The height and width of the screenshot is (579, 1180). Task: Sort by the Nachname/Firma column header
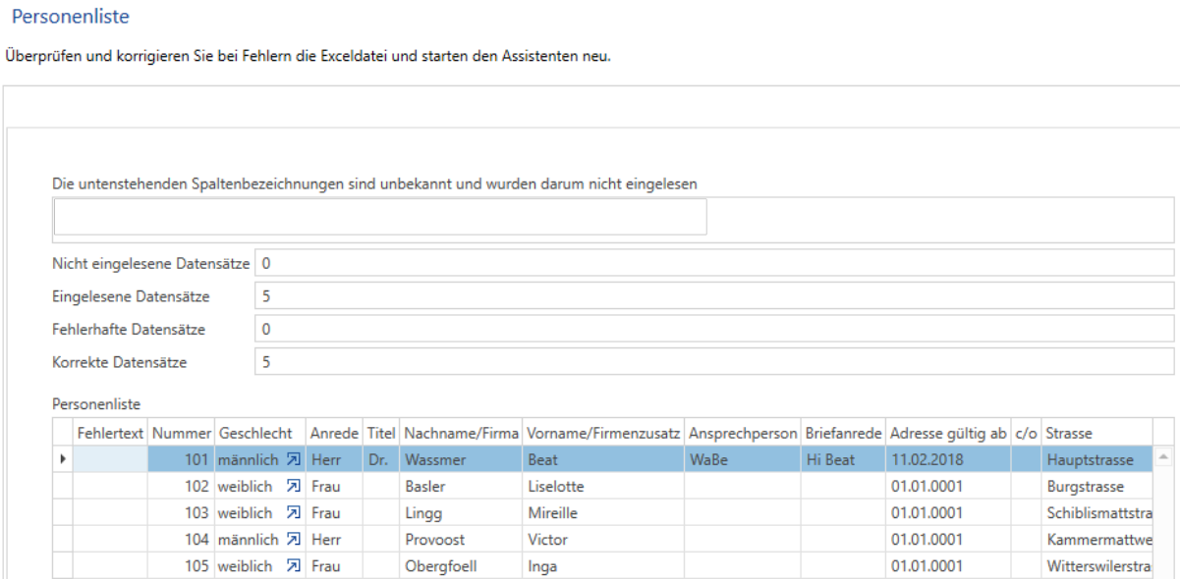pyautogui.click(x=461, y=433)
